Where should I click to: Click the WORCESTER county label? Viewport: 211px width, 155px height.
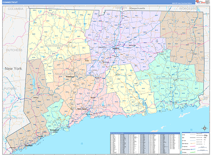(189, 8)
